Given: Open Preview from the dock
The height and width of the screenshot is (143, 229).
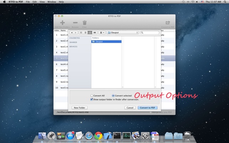Looking at the screenshot, I should tap(136, 136).
